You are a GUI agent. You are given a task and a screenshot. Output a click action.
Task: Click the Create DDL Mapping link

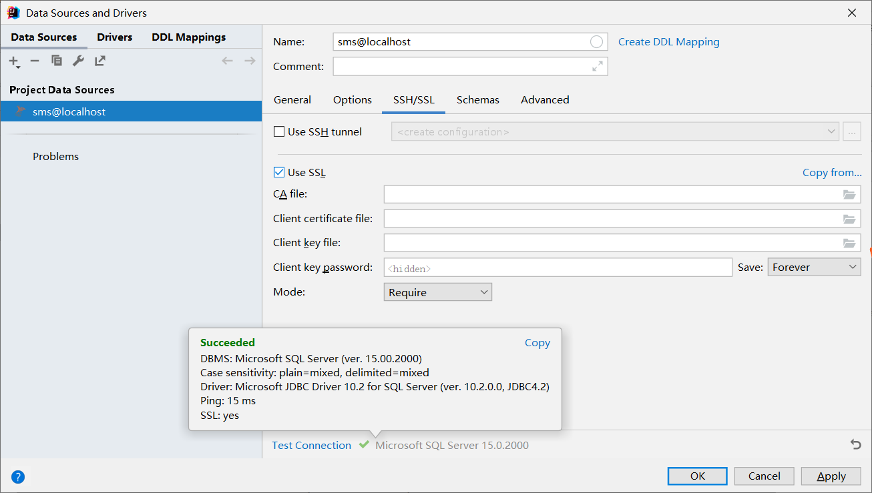point(669,42)
